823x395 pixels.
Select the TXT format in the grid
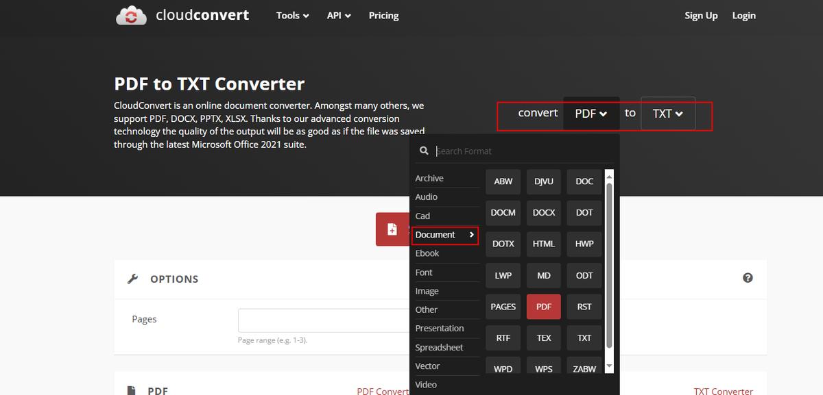[584, 337]
